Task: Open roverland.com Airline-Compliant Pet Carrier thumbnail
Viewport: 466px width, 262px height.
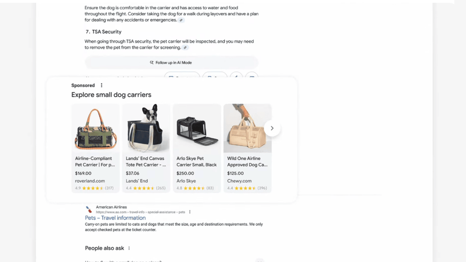Action: click(95, 128)
